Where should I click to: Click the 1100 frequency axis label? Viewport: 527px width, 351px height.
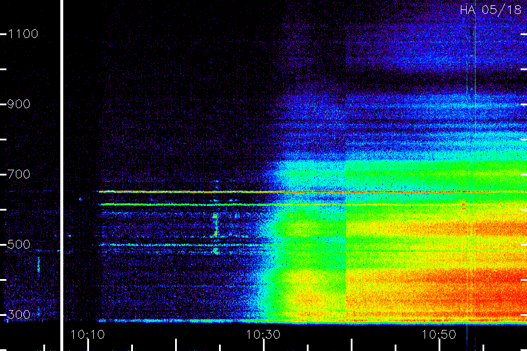pos(23,34)
